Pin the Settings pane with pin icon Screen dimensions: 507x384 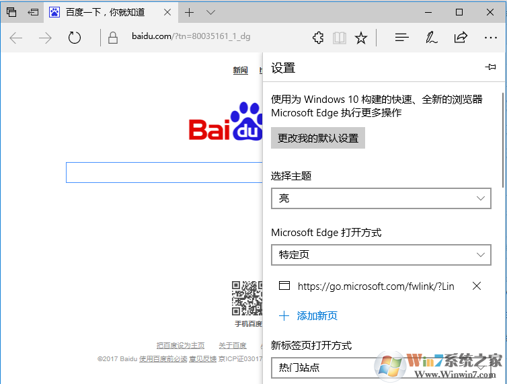pos(490,67)
